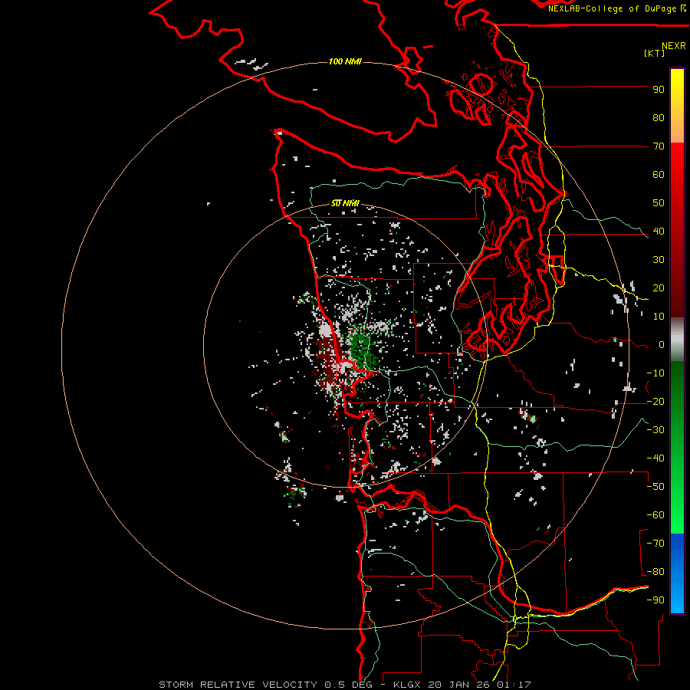Click the [KT] units label

[x=654, y=53]
